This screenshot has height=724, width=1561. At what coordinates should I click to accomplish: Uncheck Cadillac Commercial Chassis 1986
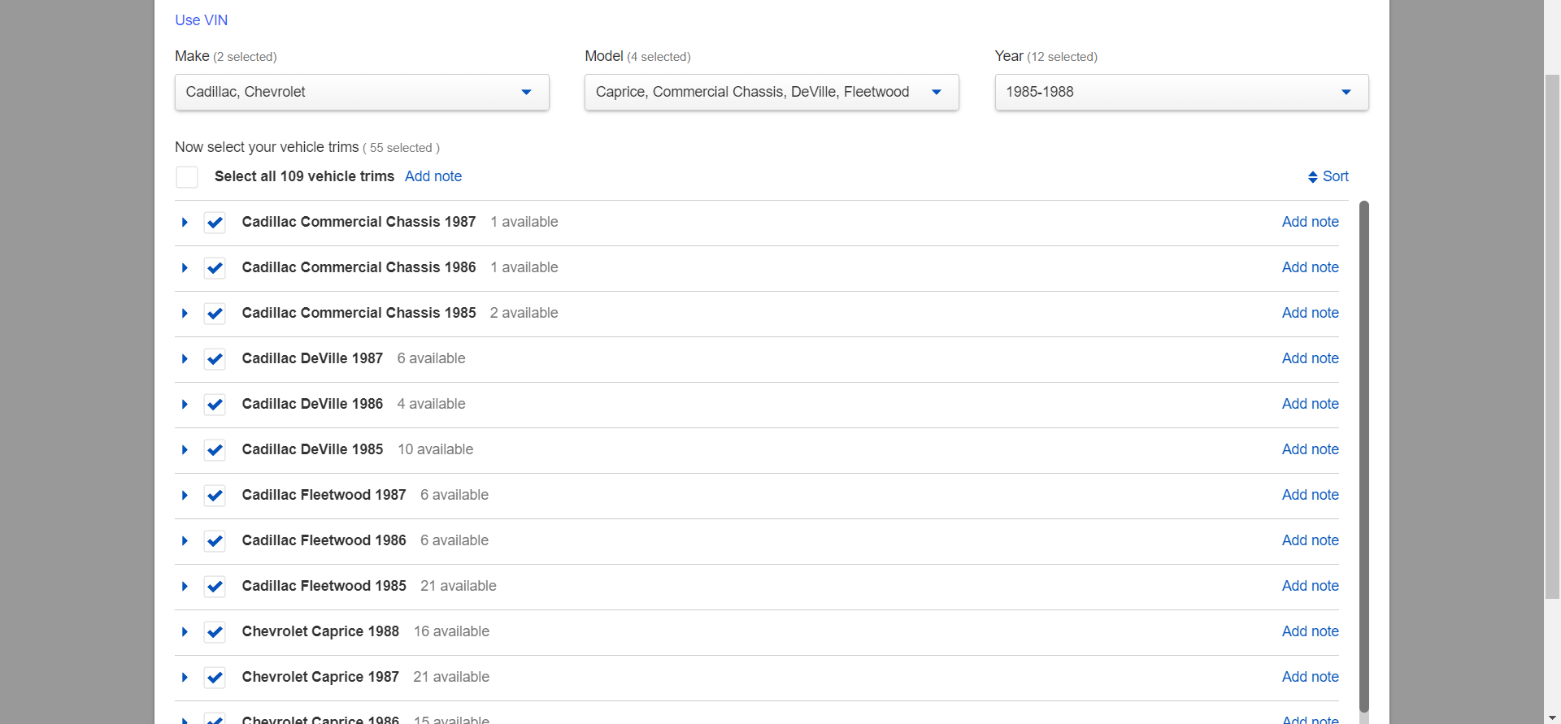(x=215, y=268)
